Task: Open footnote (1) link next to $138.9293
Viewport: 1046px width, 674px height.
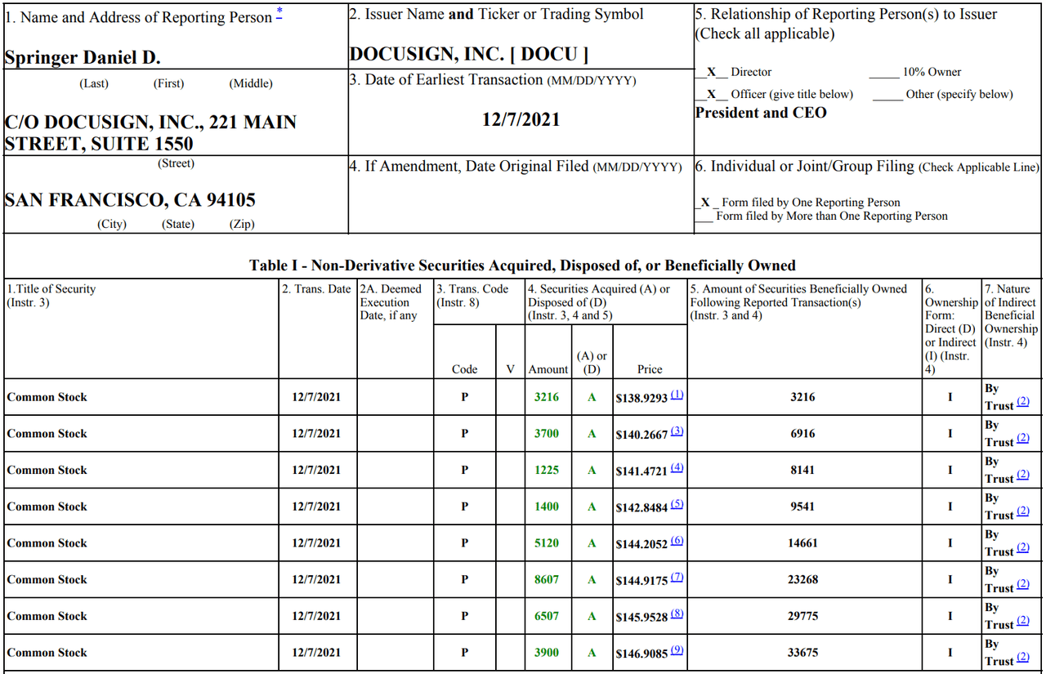Action: coord(677,395)
